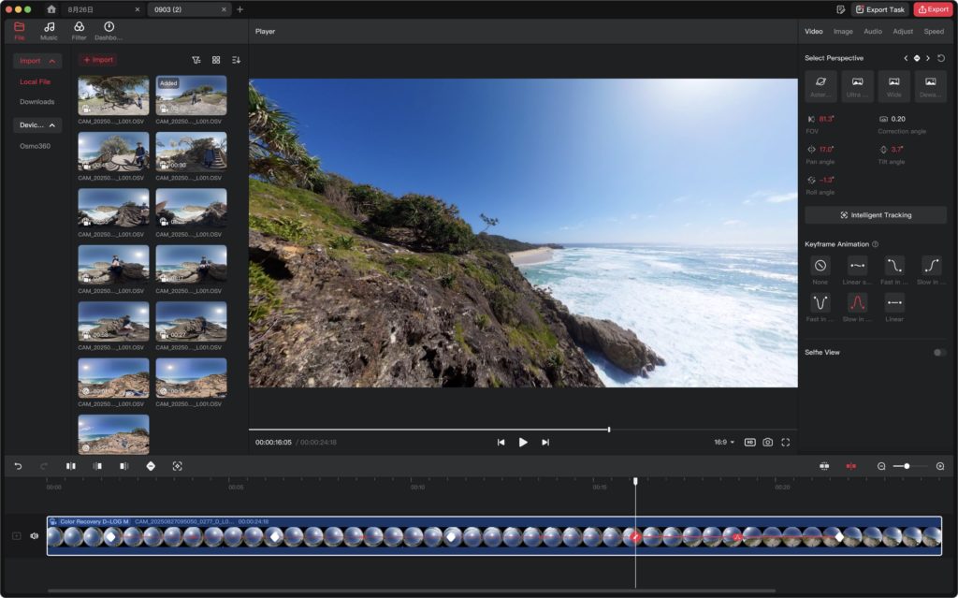Close the 0903 (2) project tab

[224, 9]
